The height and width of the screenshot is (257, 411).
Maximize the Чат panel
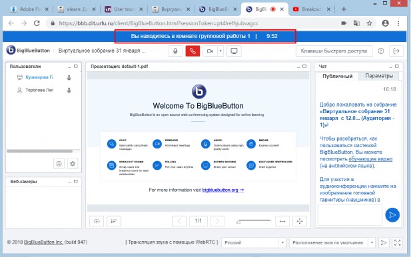(397, 67)
